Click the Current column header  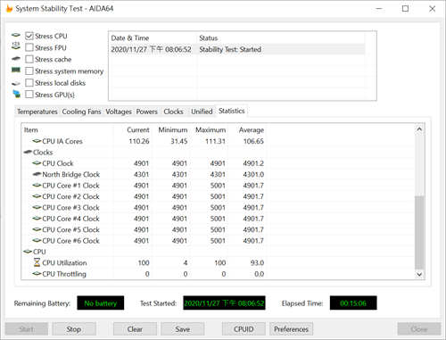tap(138, 130)
